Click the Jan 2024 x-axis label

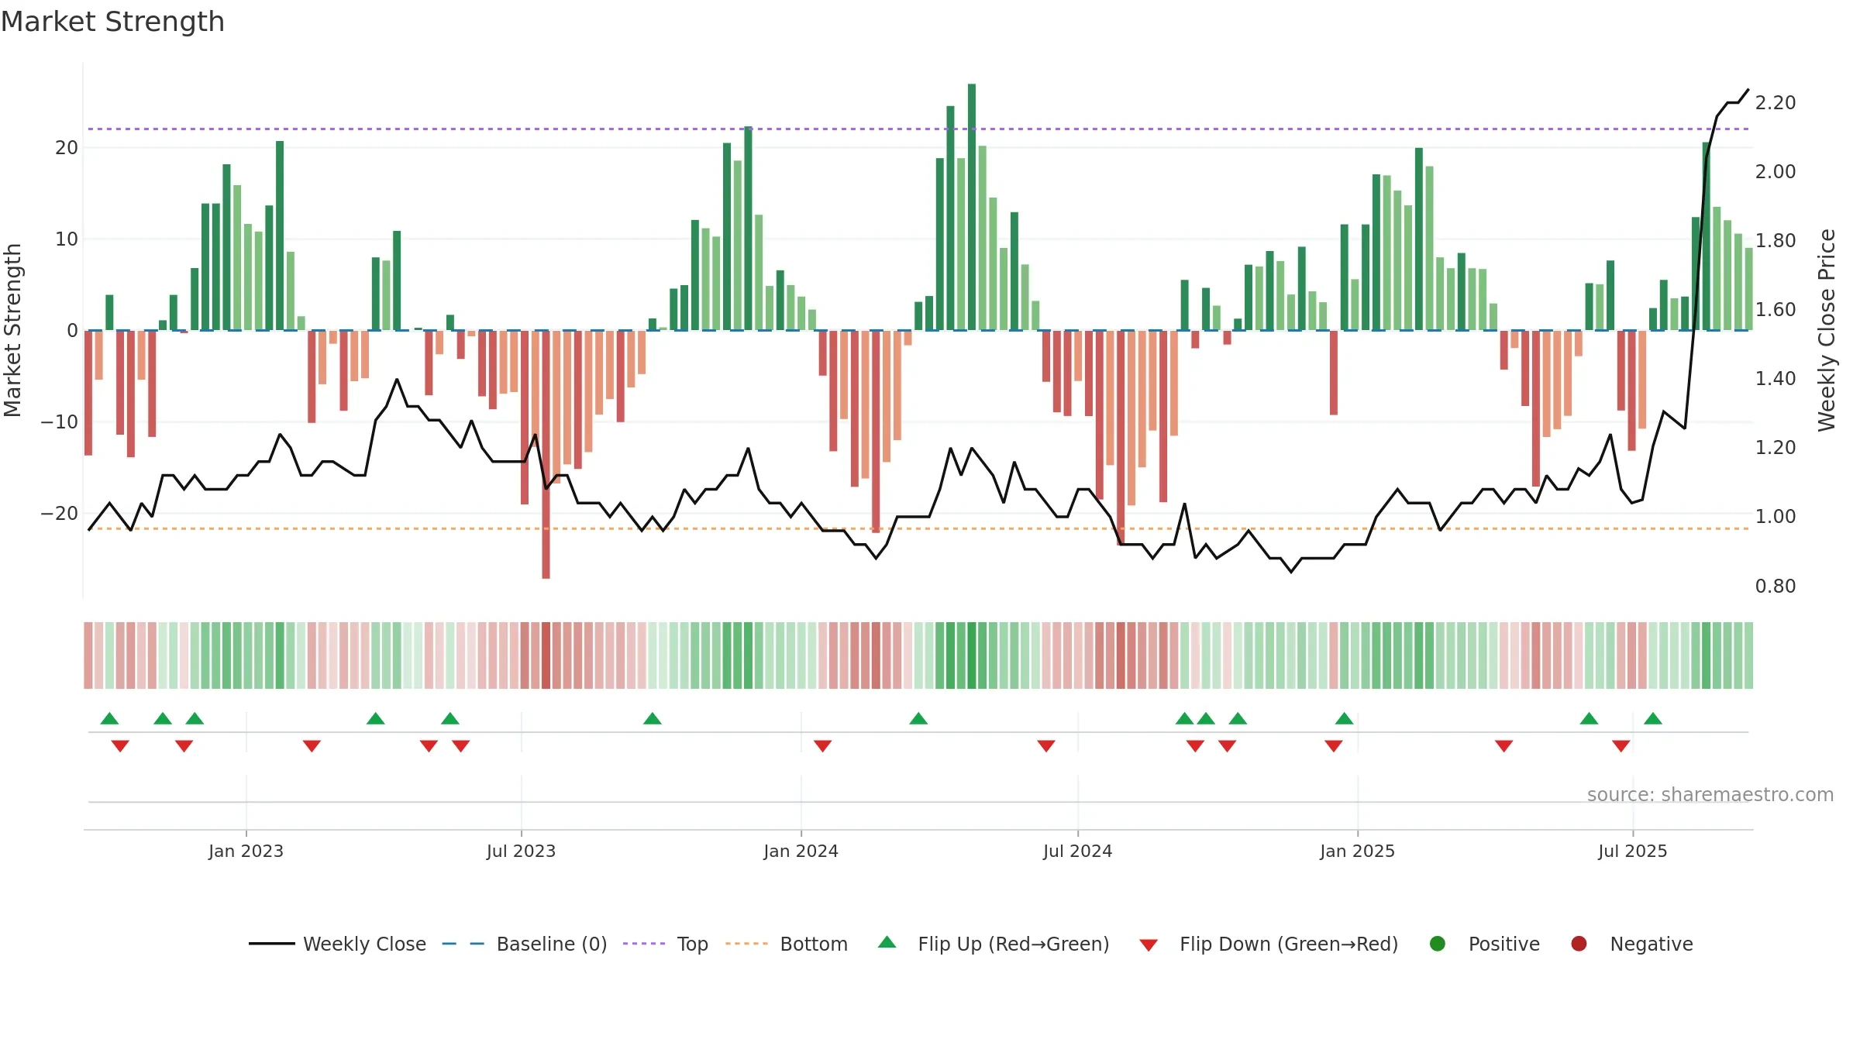(801, 851)
